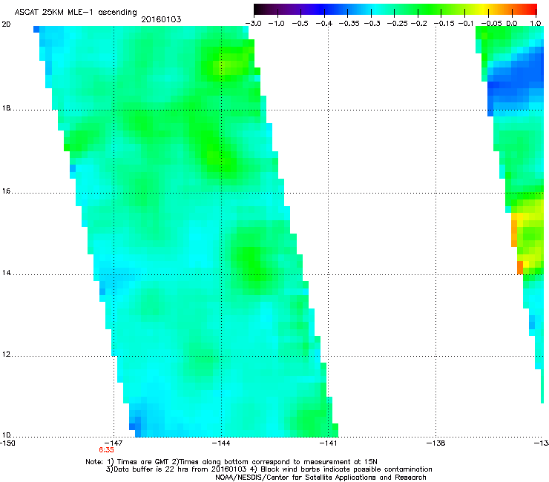Click longitude label -144
Image resolution: width=549 pixels, height=482 pixels.
pyautogui.click(x=221, y=443)
